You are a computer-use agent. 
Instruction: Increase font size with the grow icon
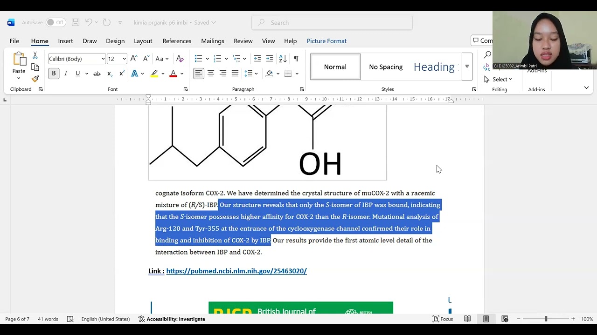click(134, 59)
